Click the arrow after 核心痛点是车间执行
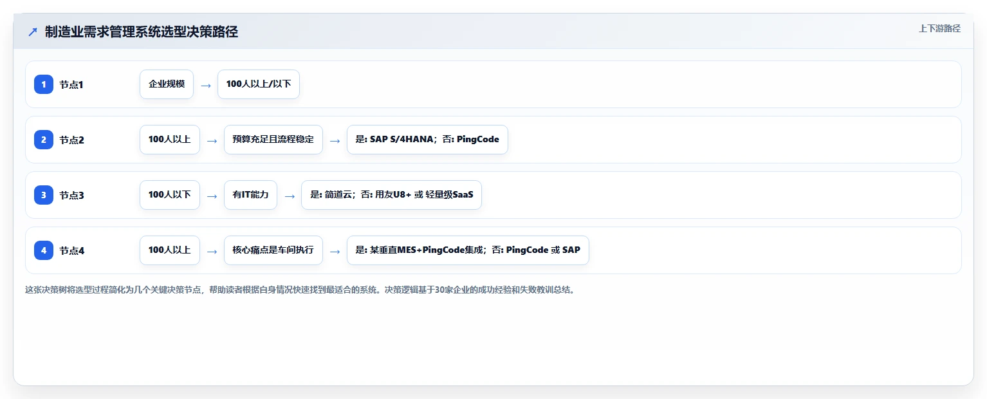This screenshot has width=987, height=399. (x=335, y=251)
